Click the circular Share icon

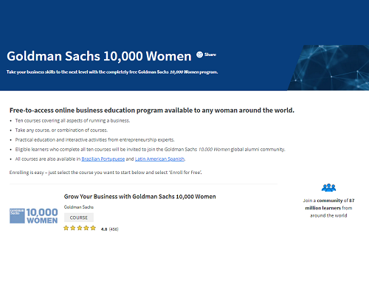pyautogui.click(x=199, y=55)
